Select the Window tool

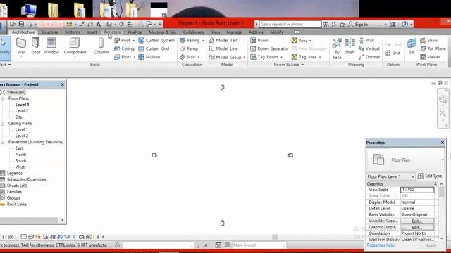point(51,46)
